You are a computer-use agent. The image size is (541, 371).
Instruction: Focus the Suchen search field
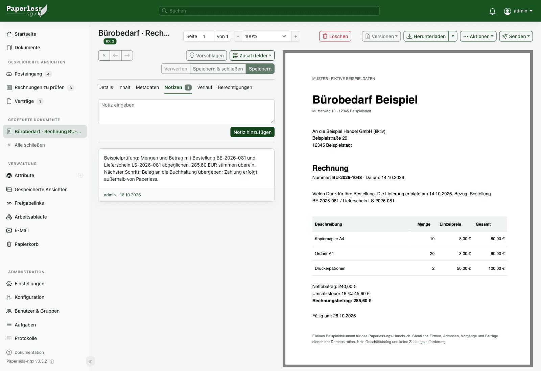(269, 11)
